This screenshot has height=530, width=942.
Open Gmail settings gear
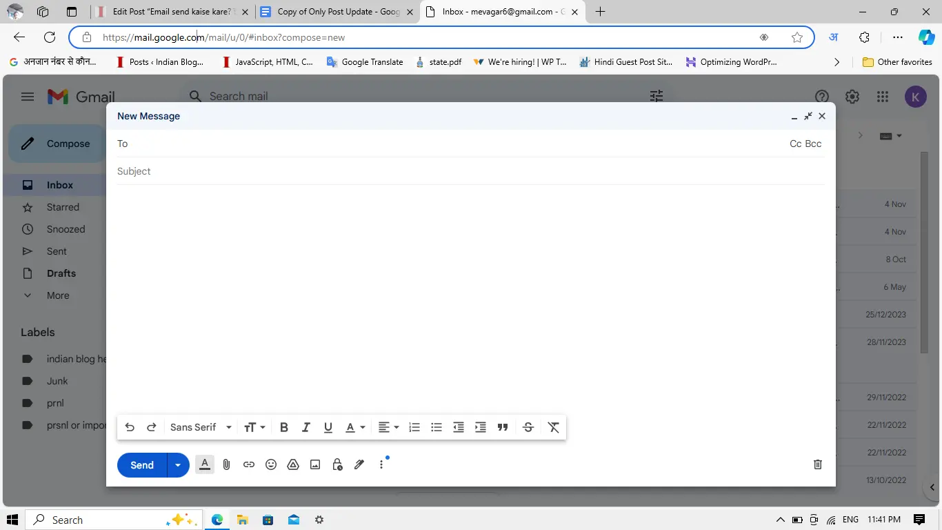852,97
